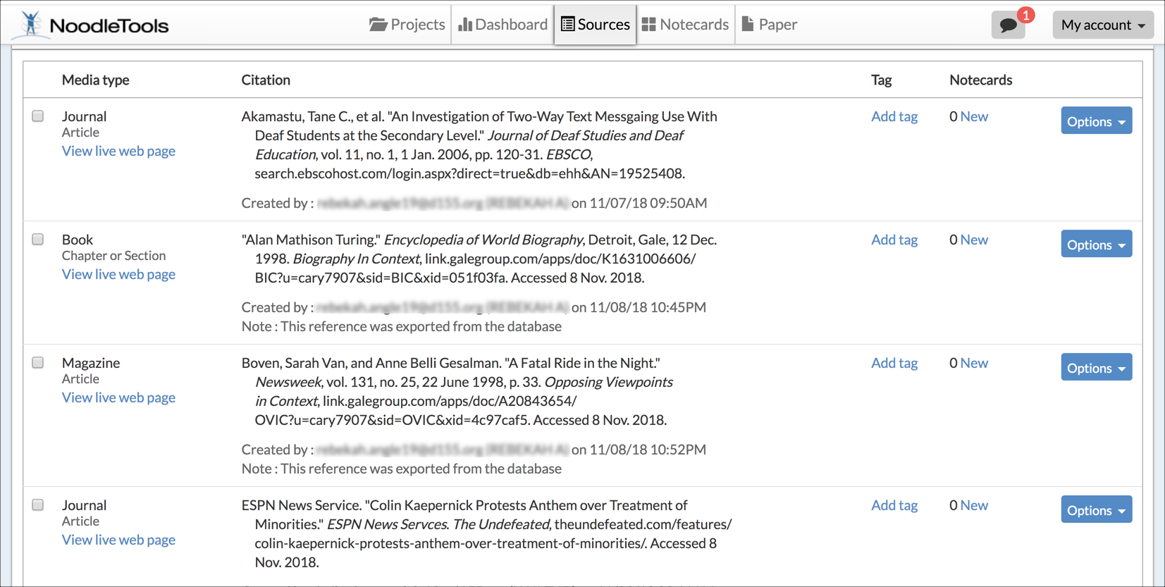Viewport: 1165px width, 587px height.
Task: Check the Akamastu journal article checkbox
Action: point(38,116)
